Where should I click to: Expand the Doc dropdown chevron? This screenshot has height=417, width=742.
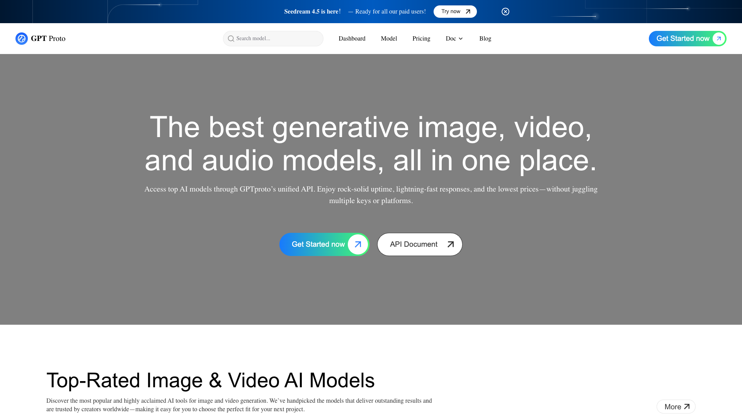click(461, 39)
